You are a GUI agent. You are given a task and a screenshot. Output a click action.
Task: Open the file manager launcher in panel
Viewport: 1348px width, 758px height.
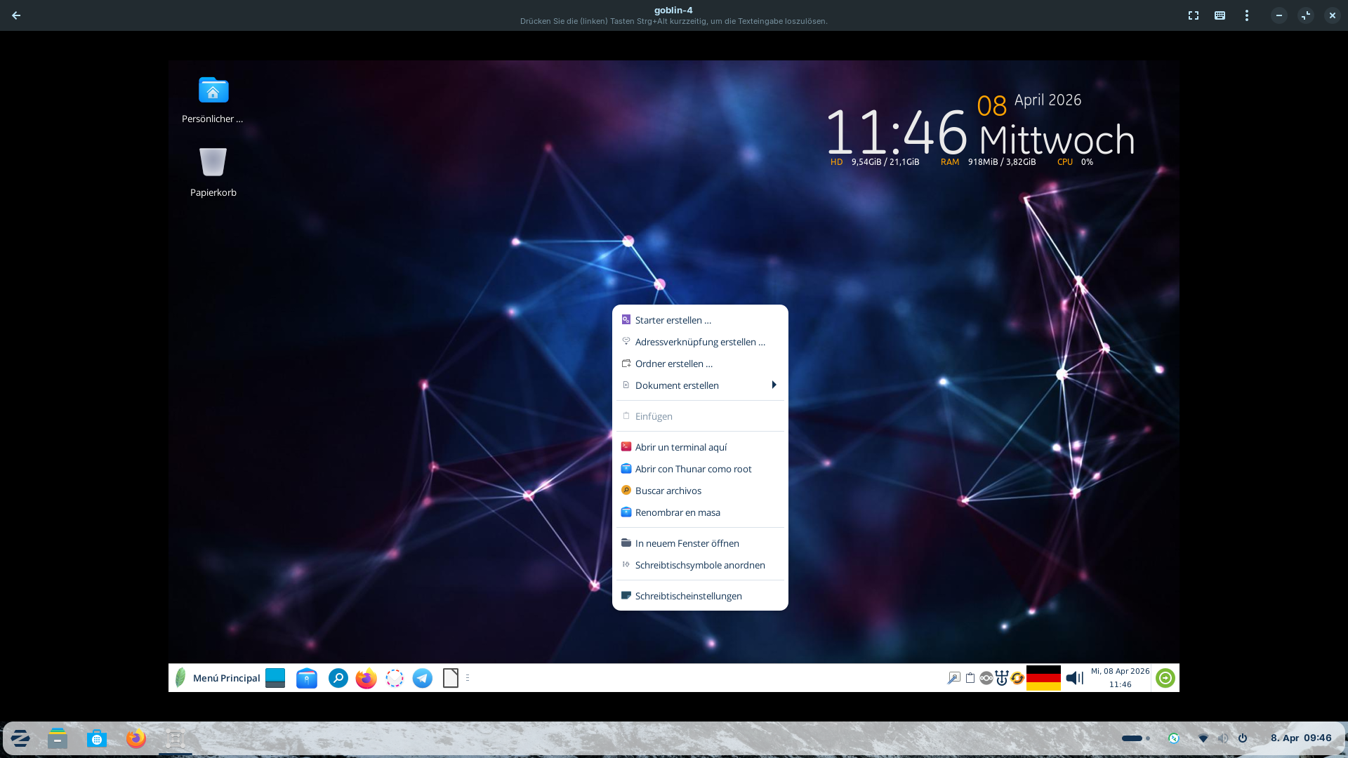[x=307, y=678]
